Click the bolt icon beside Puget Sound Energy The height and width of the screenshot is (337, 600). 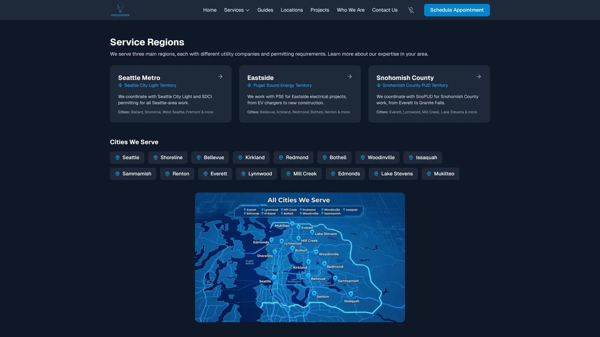coord(249,86)
